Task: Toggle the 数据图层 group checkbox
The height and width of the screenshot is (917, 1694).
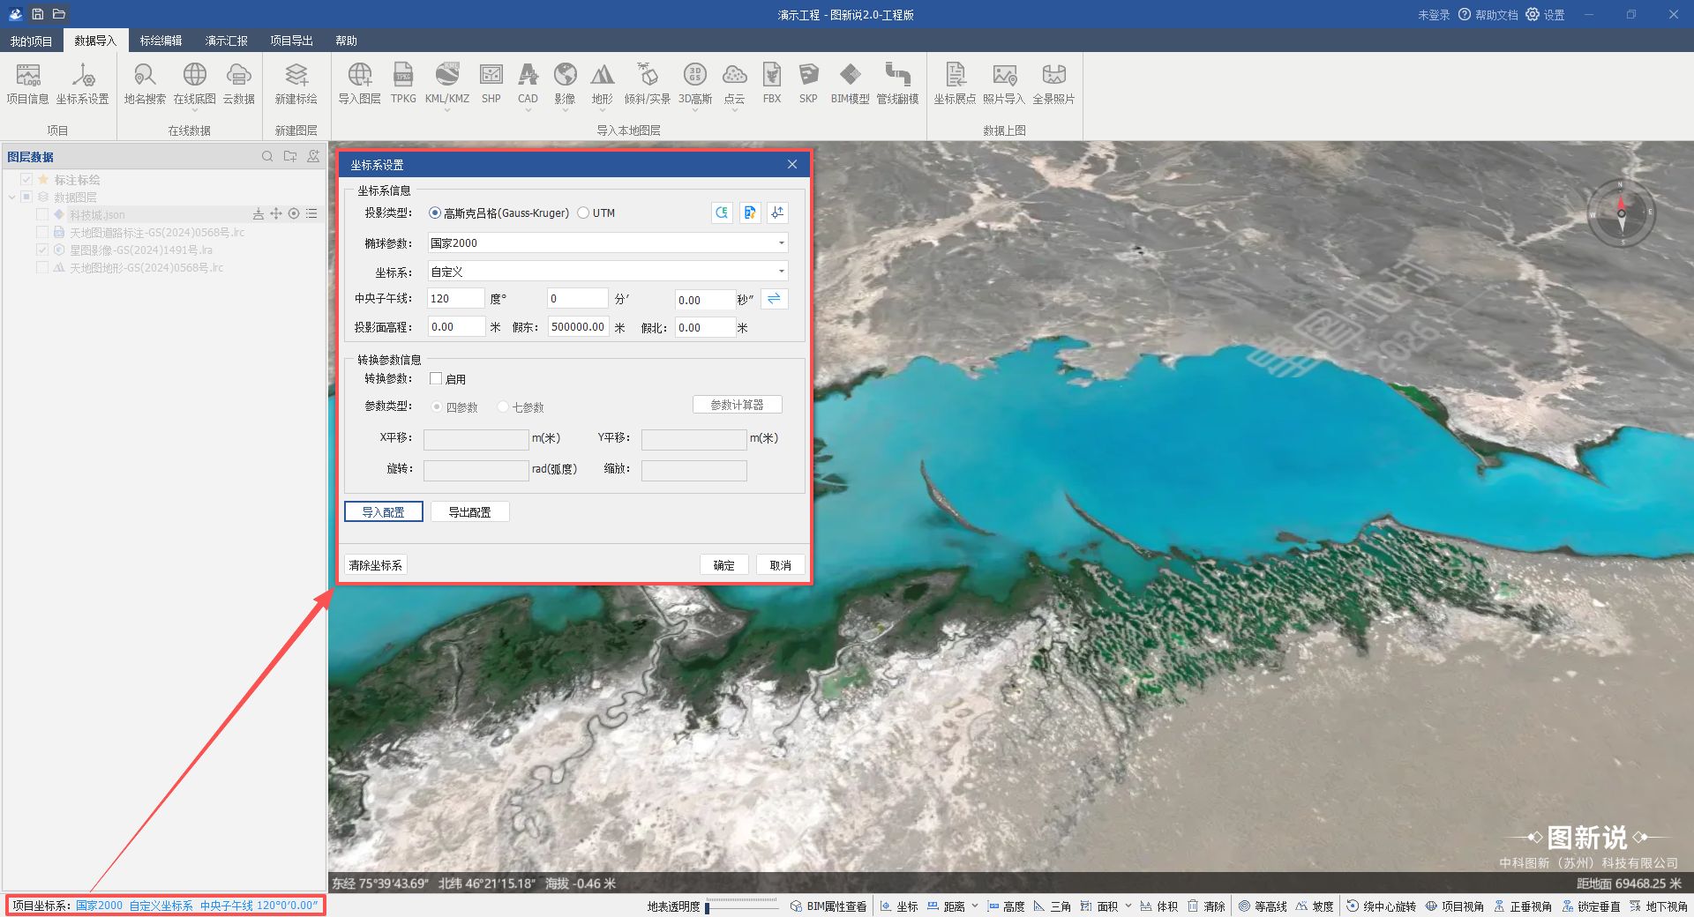Action: pyautogui.click(x=26, y=197)
